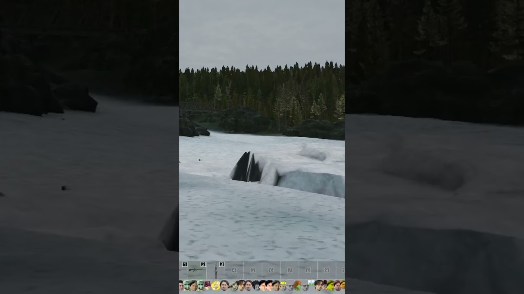
Task: Click the gold coin emote icon
Action: click(x=216, y=285)
